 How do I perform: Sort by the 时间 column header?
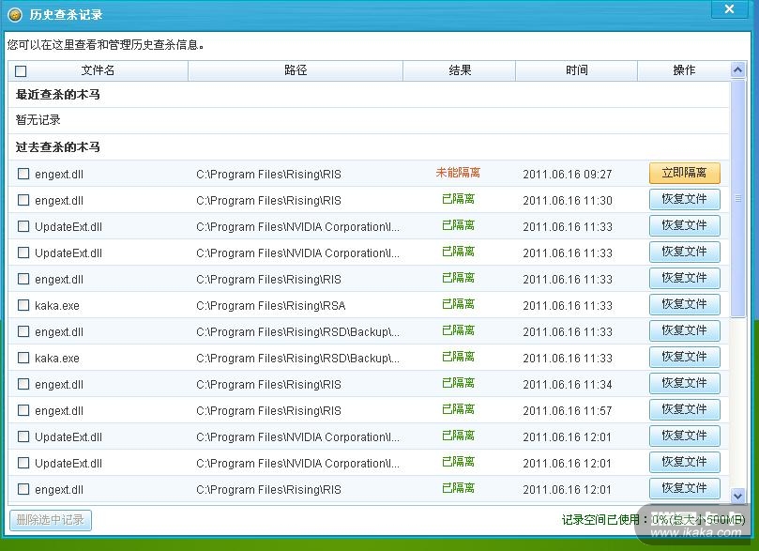[576, 70]
